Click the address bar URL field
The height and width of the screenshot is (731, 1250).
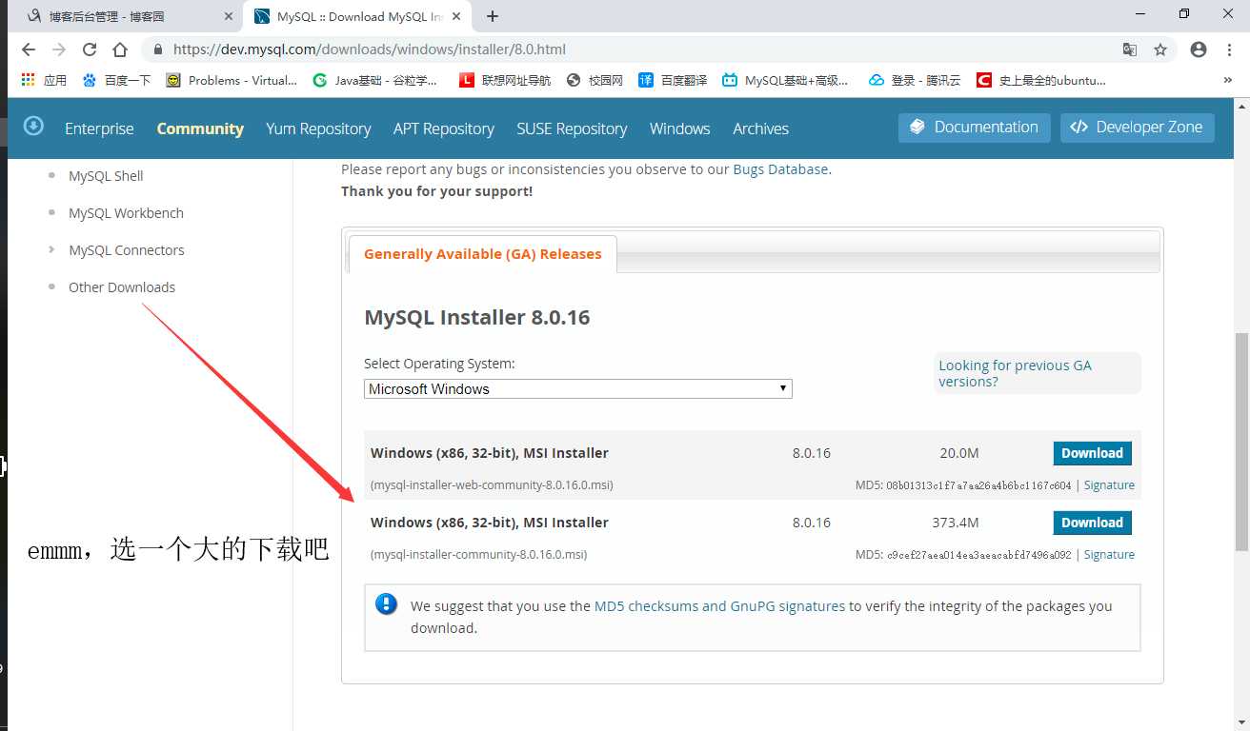click(x=629, y=49)
